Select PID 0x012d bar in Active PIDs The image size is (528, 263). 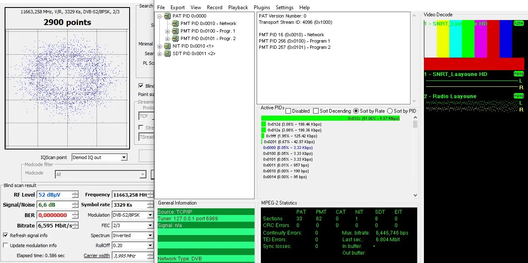[264, 124]
